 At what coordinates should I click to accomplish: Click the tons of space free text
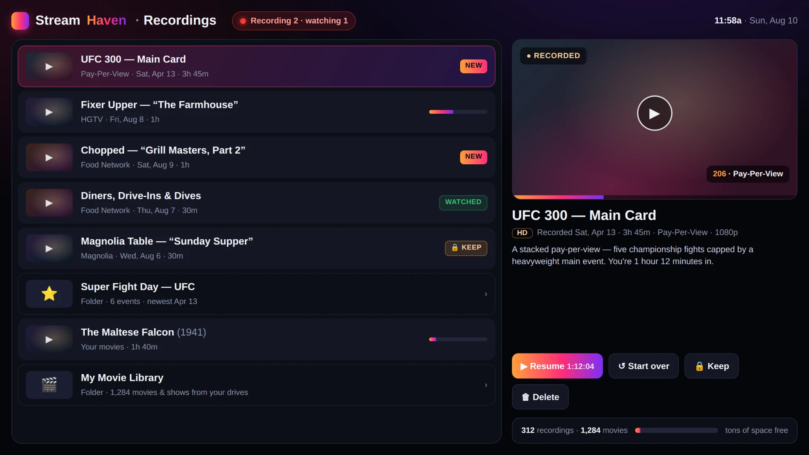(x=756, y=431)
